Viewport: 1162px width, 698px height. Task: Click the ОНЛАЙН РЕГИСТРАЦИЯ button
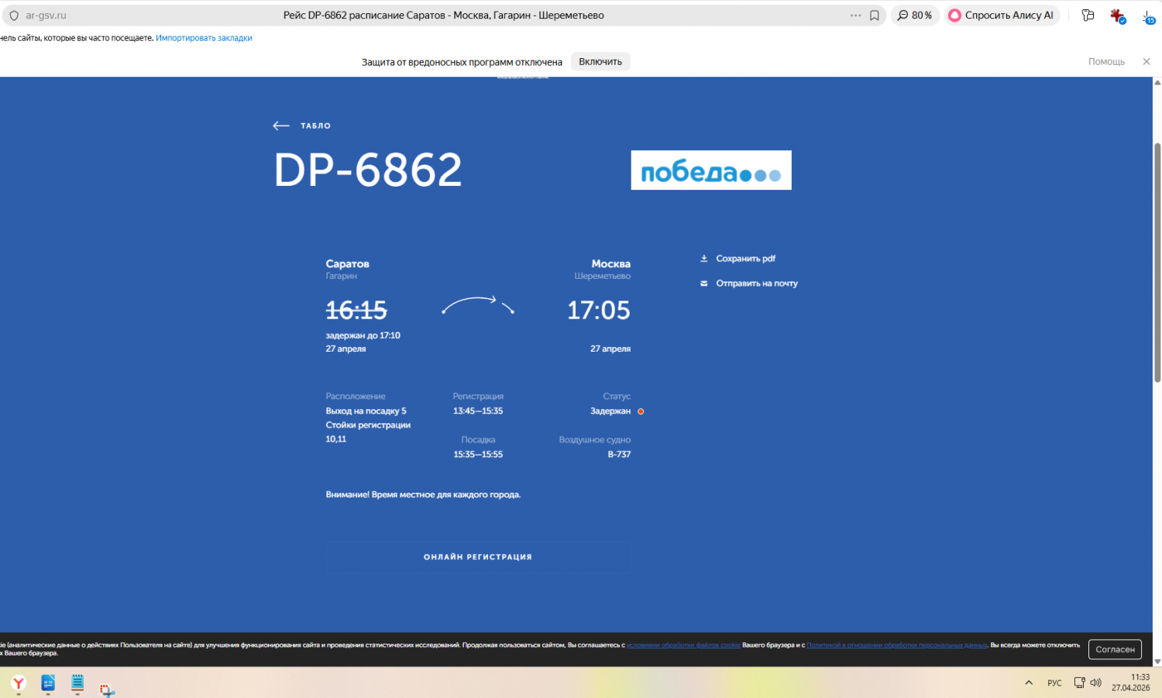click(478, 557)
